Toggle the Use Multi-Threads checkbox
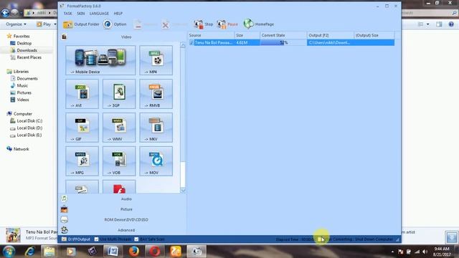 (x=96, y=239)
